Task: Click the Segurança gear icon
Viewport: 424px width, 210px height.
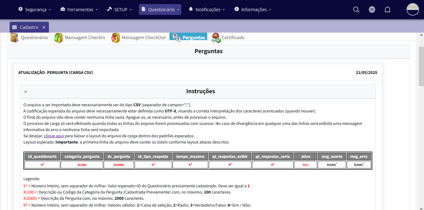Action: click(x=21, y=9)
